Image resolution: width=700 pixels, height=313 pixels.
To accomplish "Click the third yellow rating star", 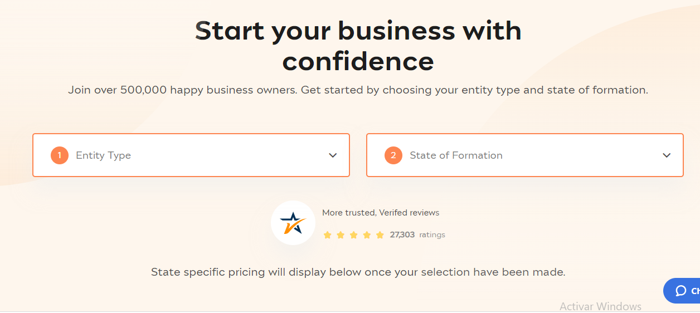I will (354, 235).
